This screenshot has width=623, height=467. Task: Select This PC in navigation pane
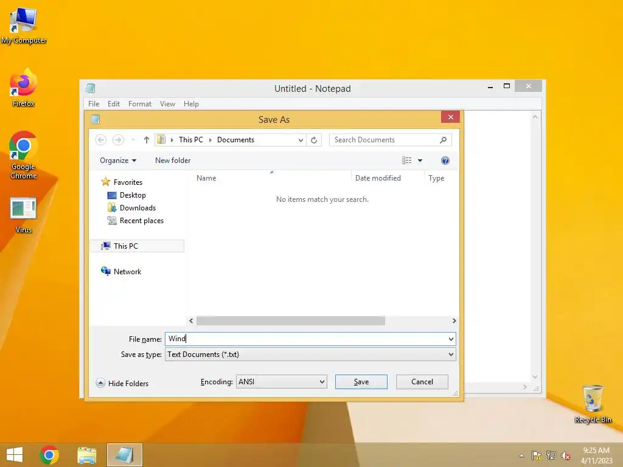click(x=137, y=246)
